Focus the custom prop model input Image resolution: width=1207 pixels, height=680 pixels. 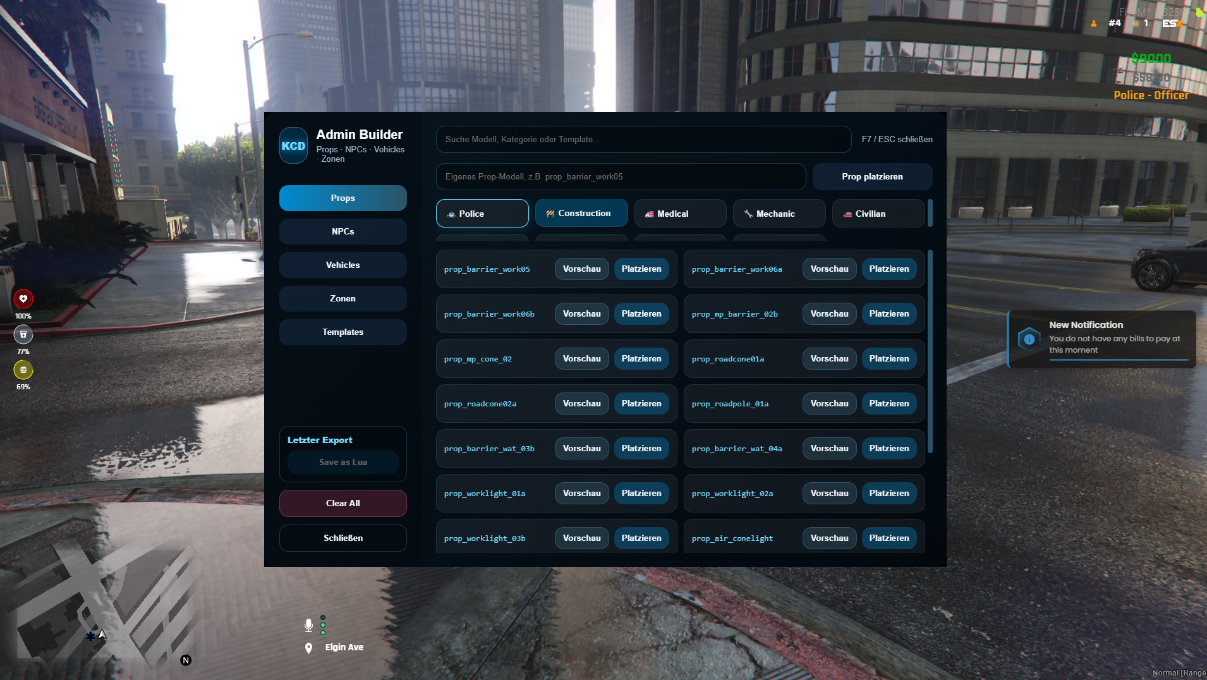pos(621,177)
